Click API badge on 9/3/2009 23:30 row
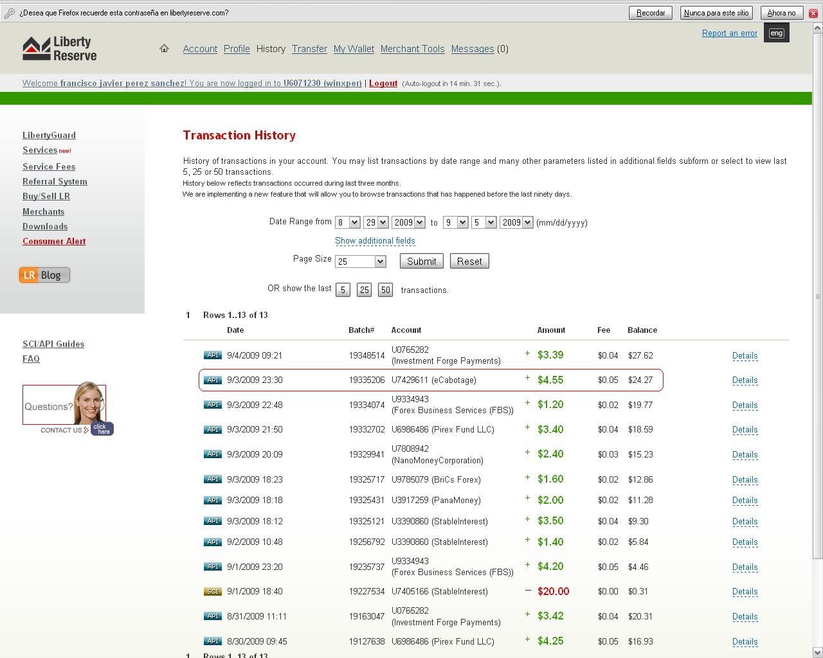The image size is (823, 658). 213,380
